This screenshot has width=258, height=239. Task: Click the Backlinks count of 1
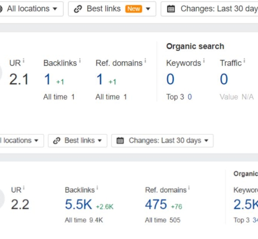pyautogui.click(x=47, y=80)
